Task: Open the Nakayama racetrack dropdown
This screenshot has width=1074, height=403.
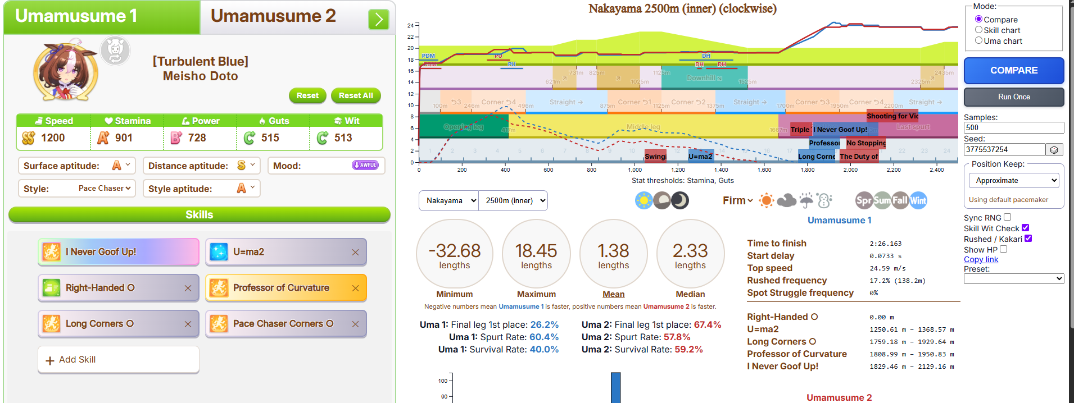Action: point(448,200)
